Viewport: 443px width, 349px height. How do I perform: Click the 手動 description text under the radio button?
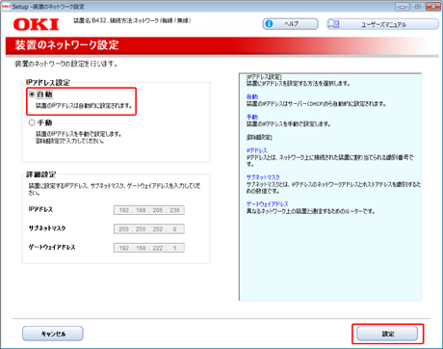[x=78, y=138]
